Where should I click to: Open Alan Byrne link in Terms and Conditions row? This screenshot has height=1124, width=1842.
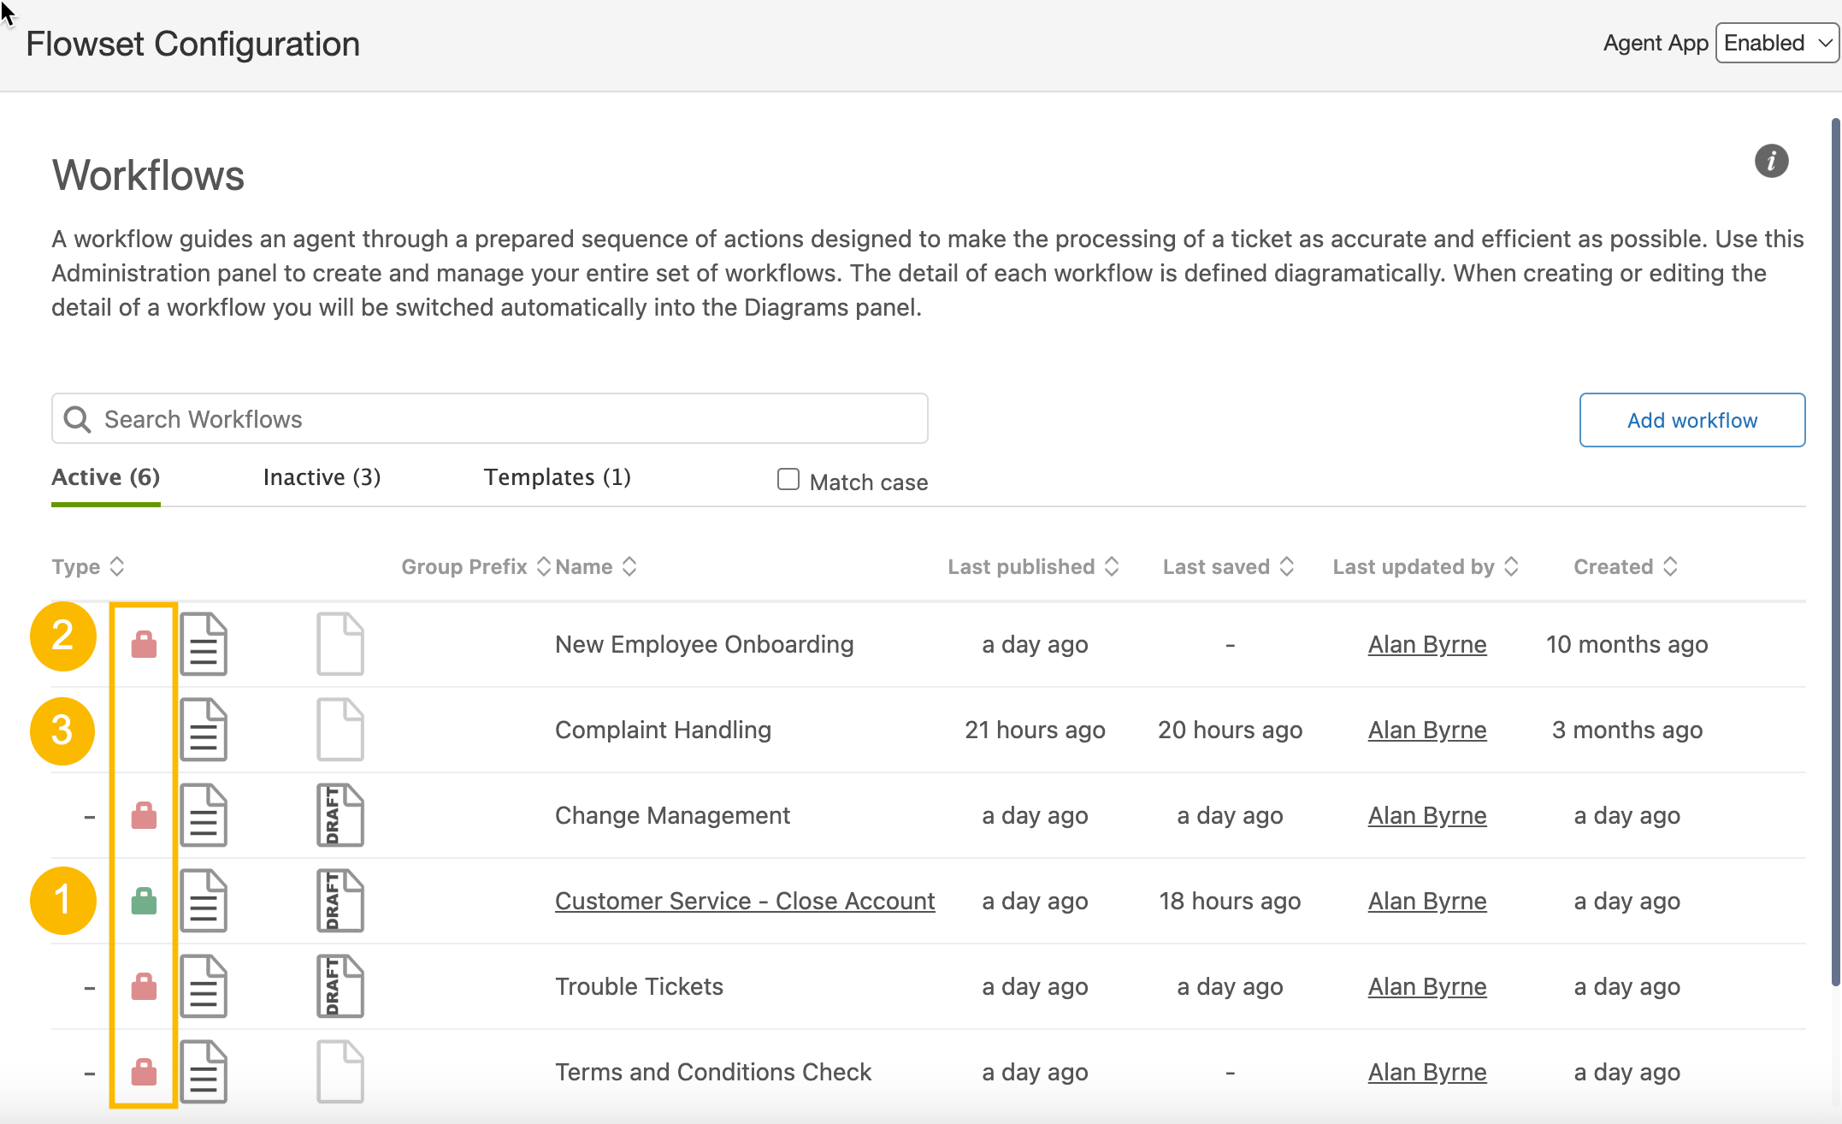[1427, 1072]
